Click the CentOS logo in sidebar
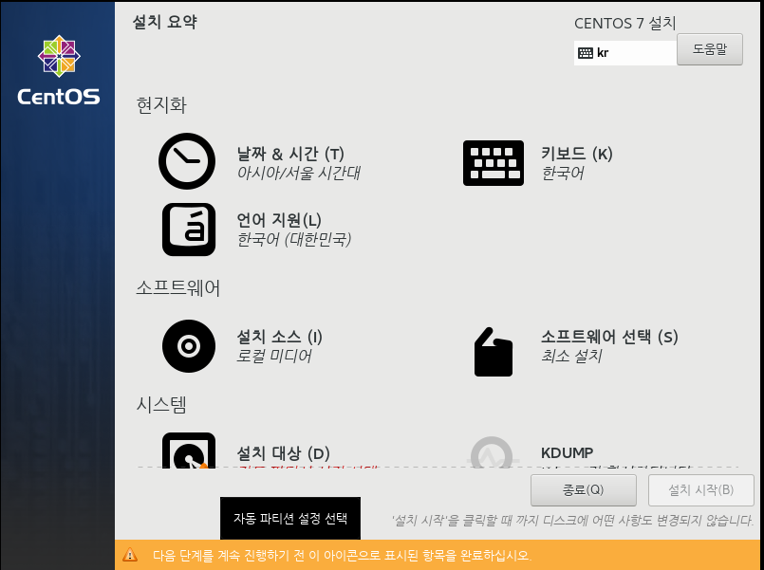This screenshot has width=764, height=570. click(59, 70)
